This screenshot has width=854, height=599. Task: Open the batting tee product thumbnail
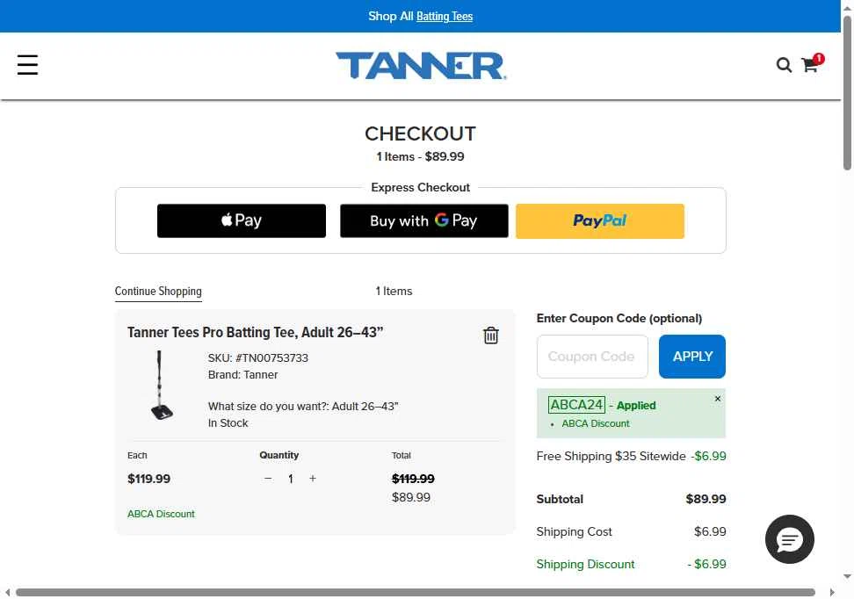(x=161, y=386)
